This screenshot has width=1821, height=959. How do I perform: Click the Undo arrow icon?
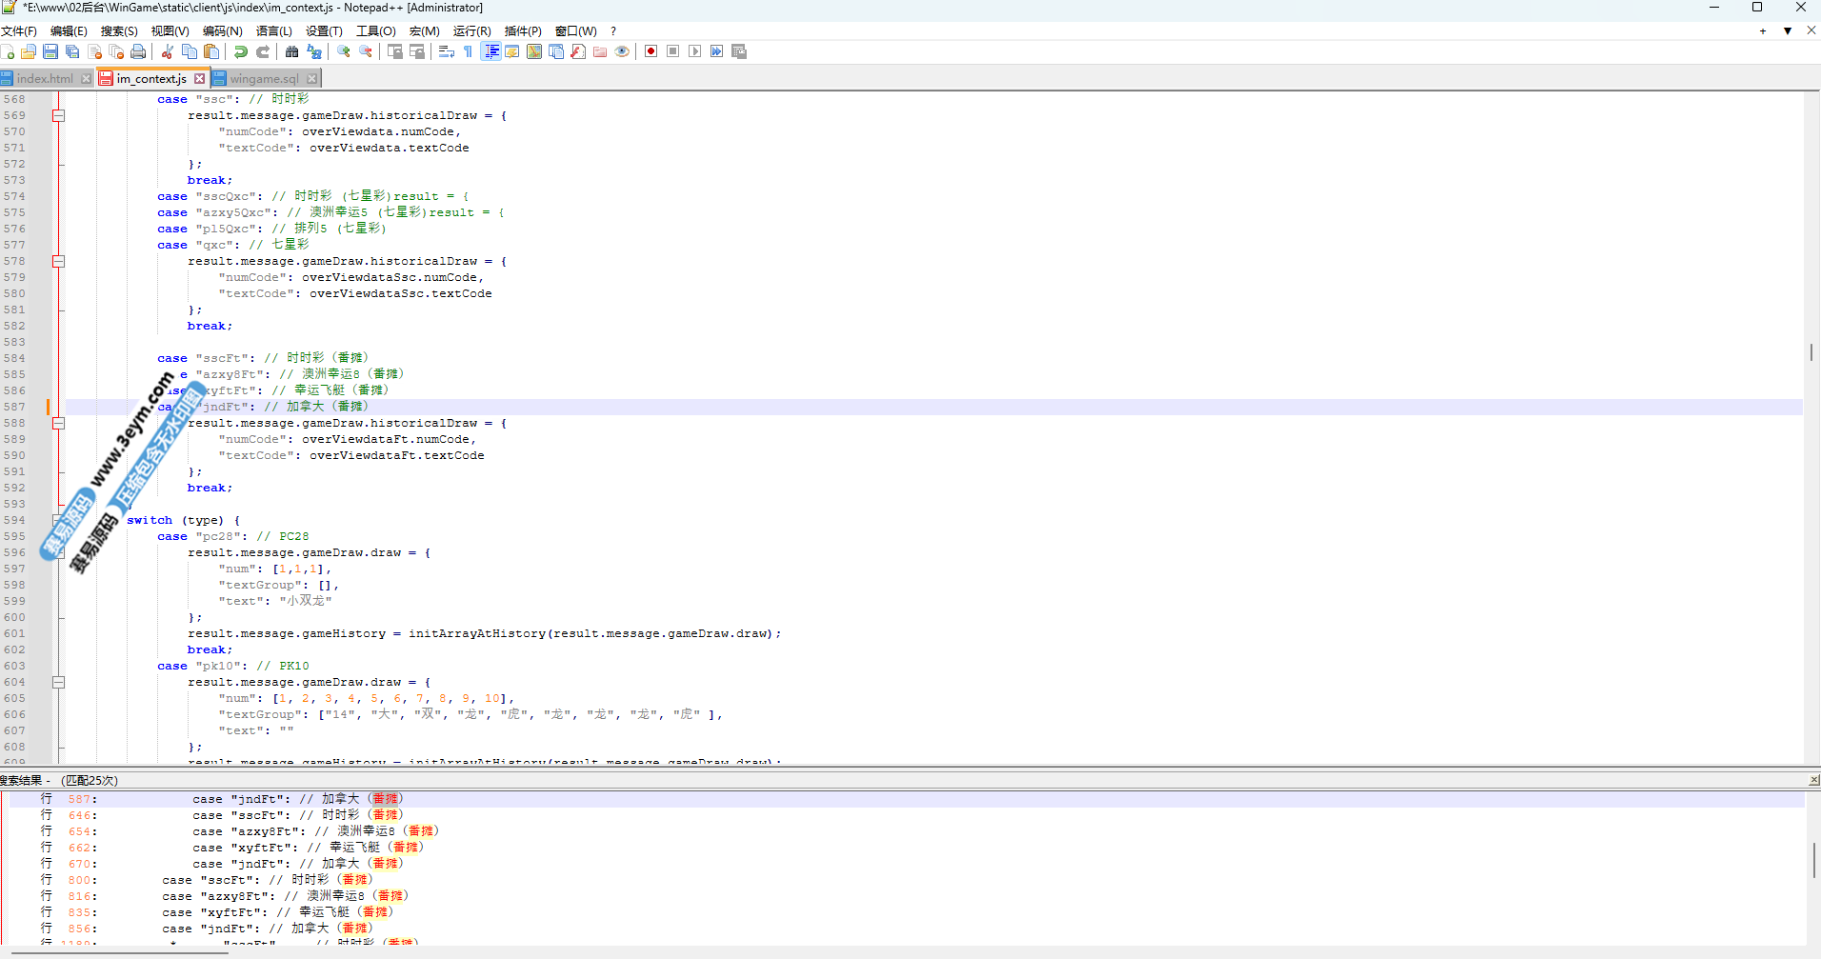click(241, 51)
